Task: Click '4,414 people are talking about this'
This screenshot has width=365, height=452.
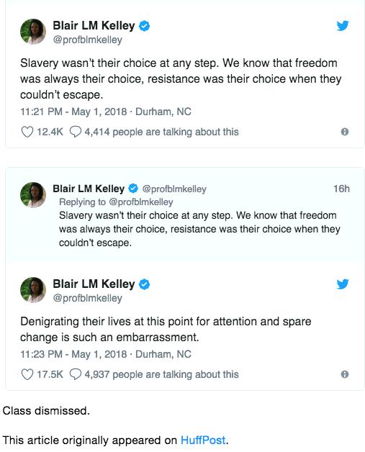Action: coord(161,132)
